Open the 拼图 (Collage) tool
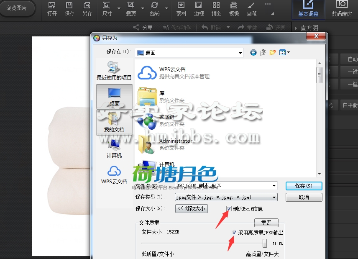358x259 pixels. (x=216, y=9)
